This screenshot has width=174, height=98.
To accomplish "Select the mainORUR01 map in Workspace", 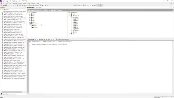I will [16, 11].
